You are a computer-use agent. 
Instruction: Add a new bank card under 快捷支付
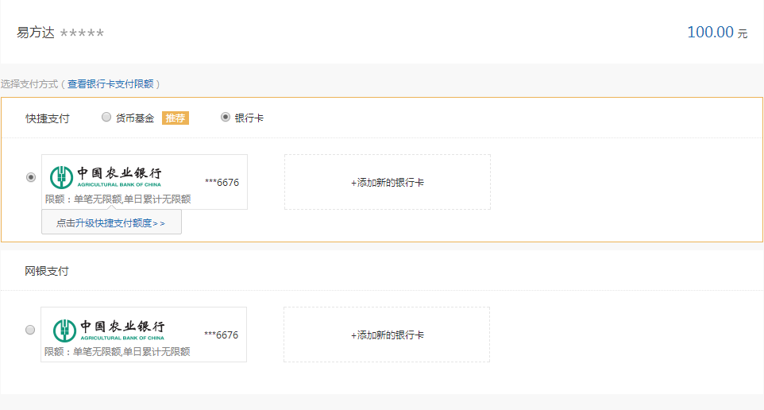click(387, 183)
